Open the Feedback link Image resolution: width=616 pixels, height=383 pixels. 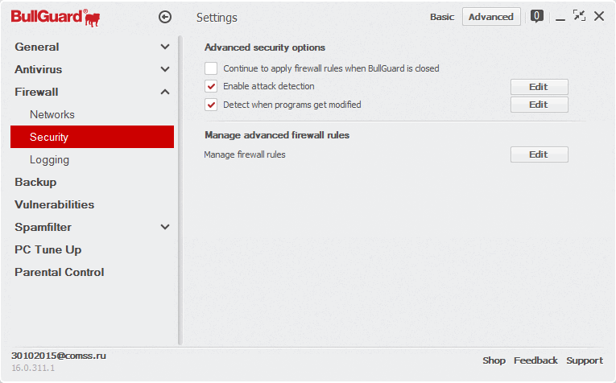pos(535,360)
